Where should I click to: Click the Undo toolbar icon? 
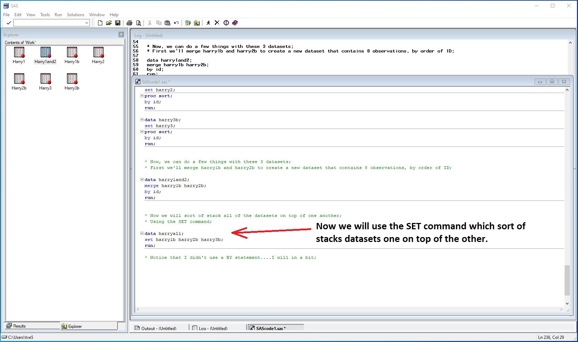tap(176, 23)
